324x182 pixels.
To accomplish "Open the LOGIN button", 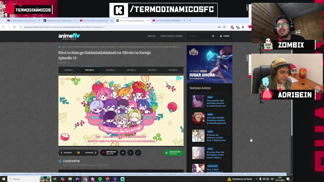I will click(x=225, y=36).
